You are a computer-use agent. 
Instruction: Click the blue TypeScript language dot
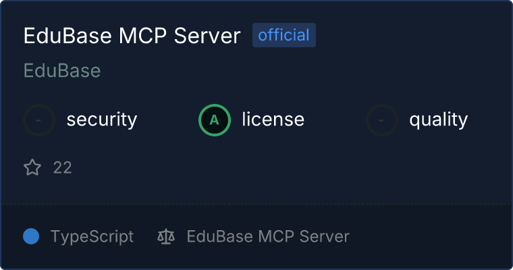tap(31, 236)
